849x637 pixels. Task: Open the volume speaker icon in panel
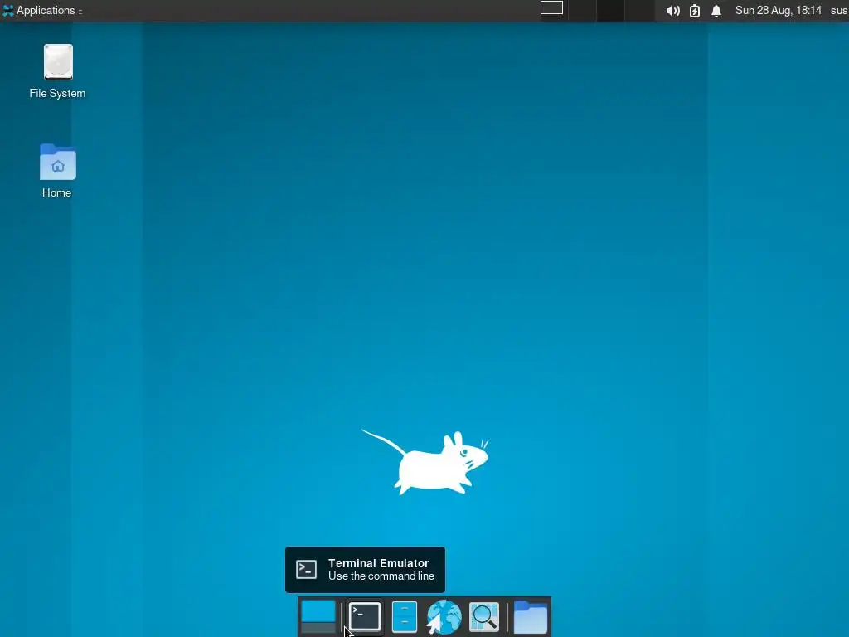pyautogui.click(x=672, y=11)
